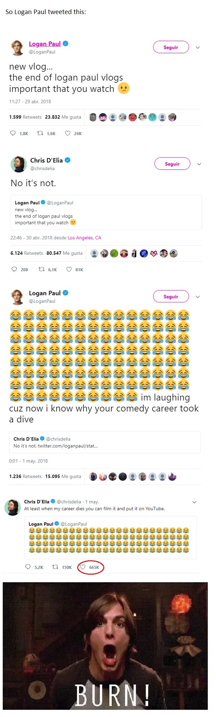Viewport: 216px width, 717px height.
Task: Open dropdown chevron on Logan Paul's first tweet
Action: 198,48
